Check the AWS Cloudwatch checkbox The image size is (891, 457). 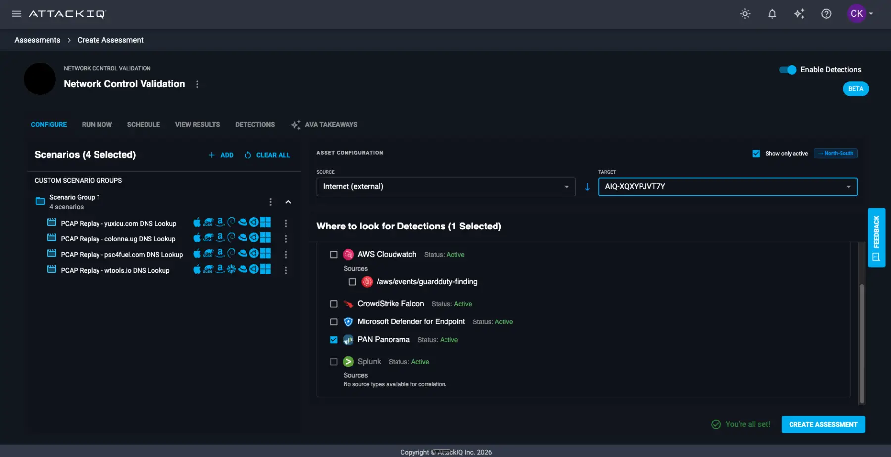334,255
